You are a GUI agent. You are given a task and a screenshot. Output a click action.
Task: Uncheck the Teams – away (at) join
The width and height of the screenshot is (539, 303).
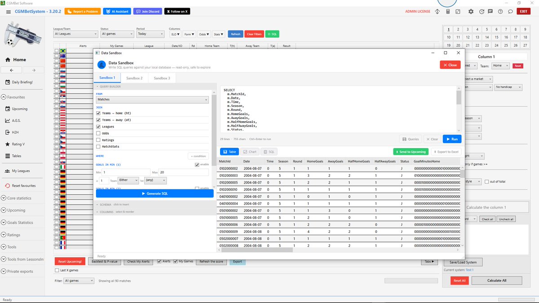(x=98, y=120)
